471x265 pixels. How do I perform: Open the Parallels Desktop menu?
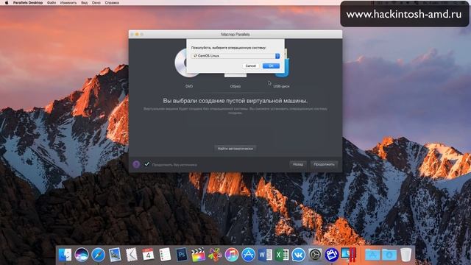pos(28,3)
